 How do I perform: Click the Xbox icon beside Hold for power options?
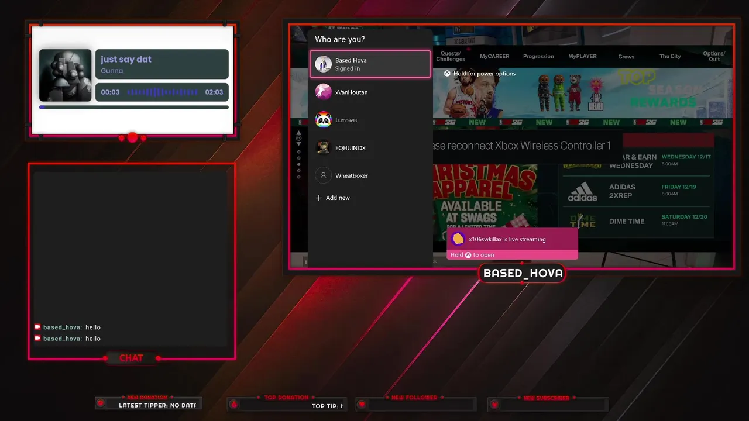coord(446,74)
